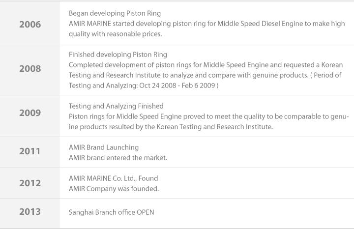Click the 'Sanghai Branch office OPEN' text
Image resolution: width=354 pixels, height=229 pixels.
click(112, 213)
